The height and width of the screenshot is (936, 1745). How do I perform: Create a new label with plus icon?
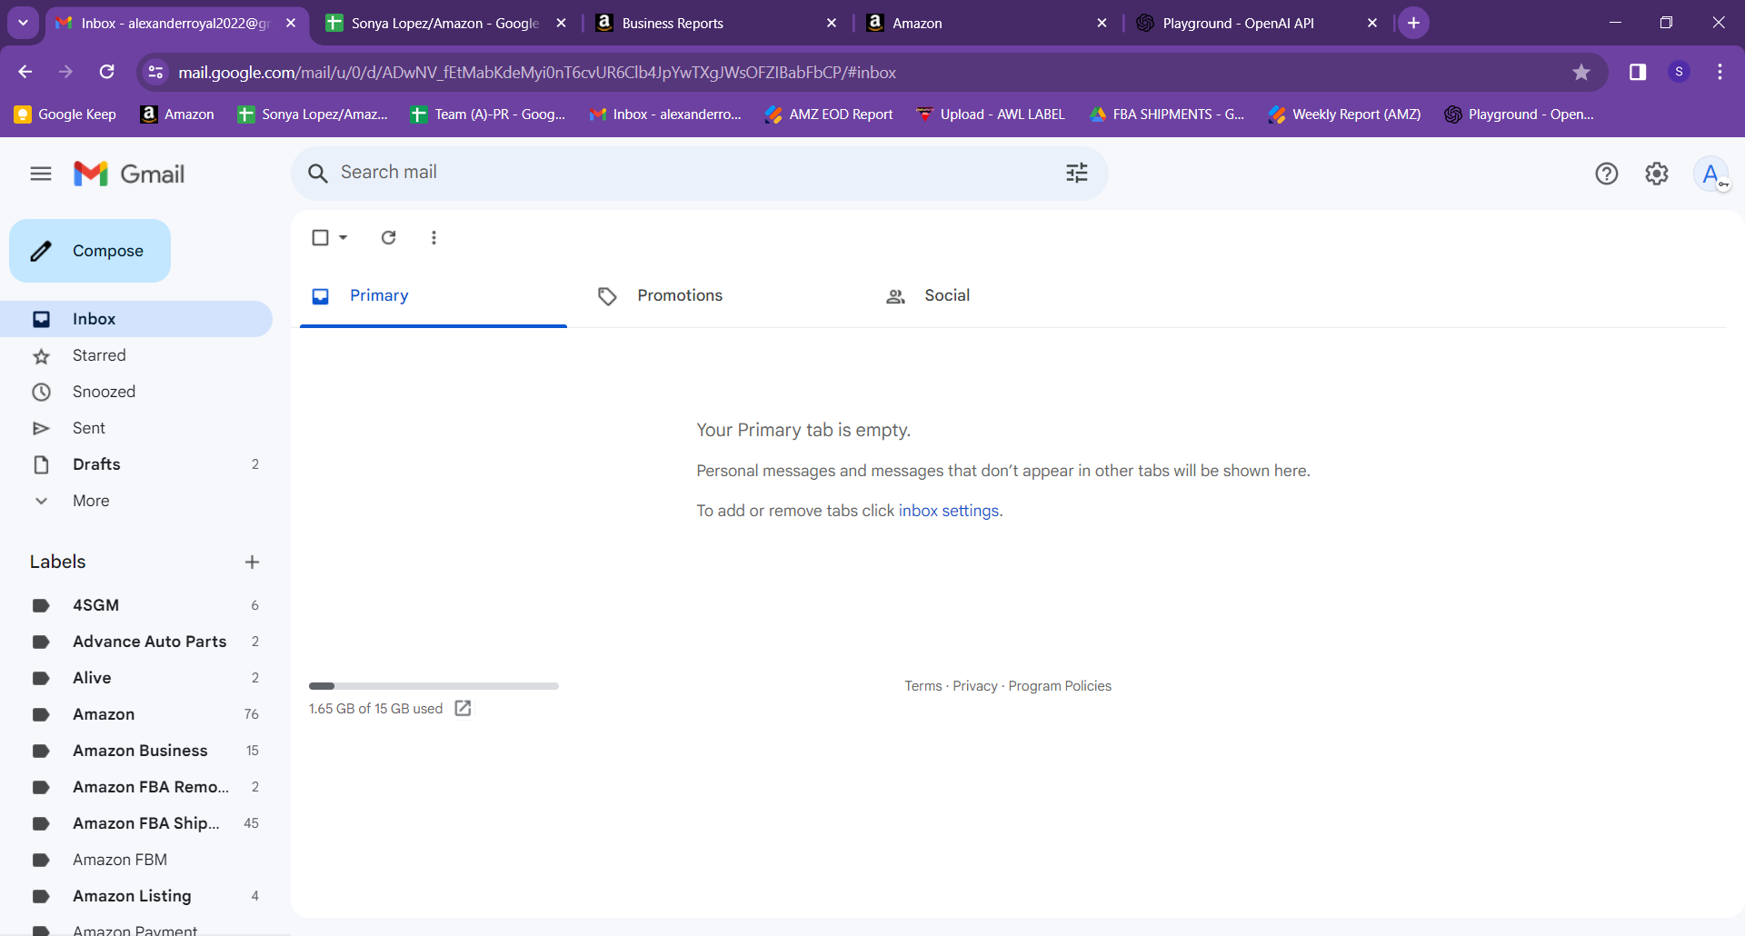coord(252,562)
